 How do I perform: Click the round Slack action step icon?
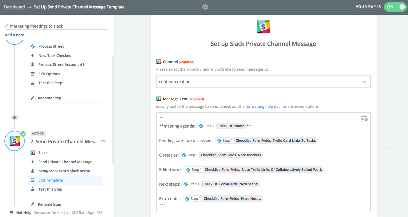(x=15, y=141)
